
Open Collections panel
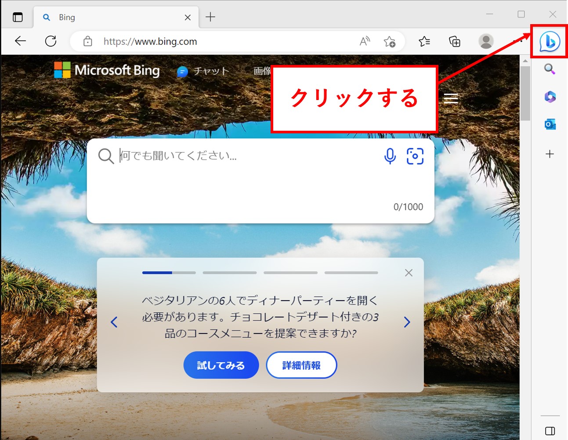455,41
